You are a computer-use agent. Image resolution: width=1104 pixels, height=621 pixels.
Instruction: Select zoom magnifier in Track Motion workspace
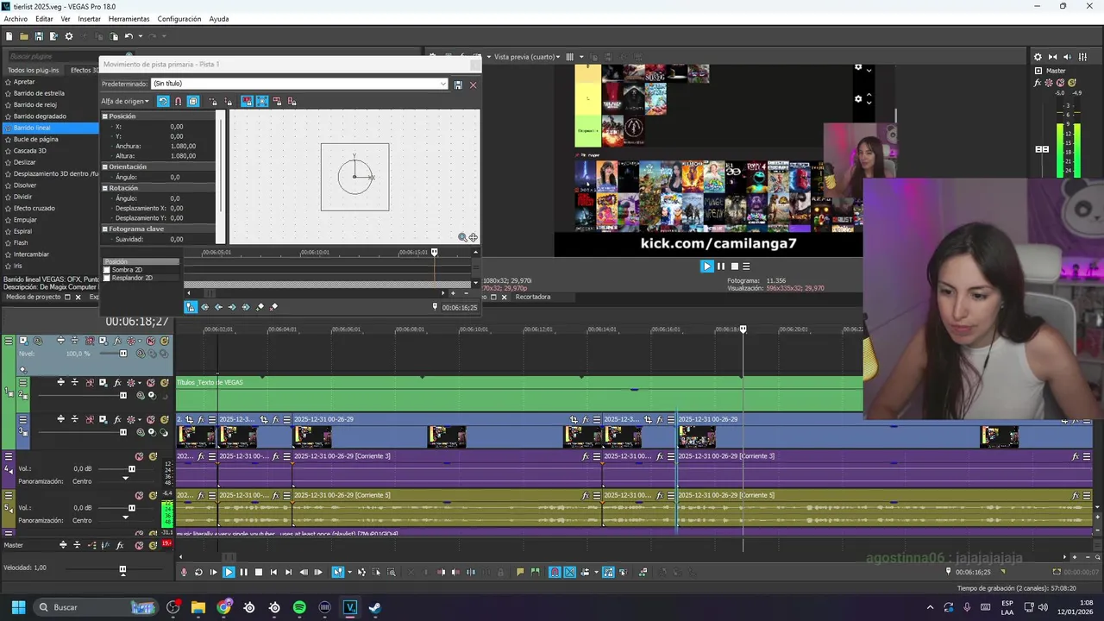(x=462, y=237)
